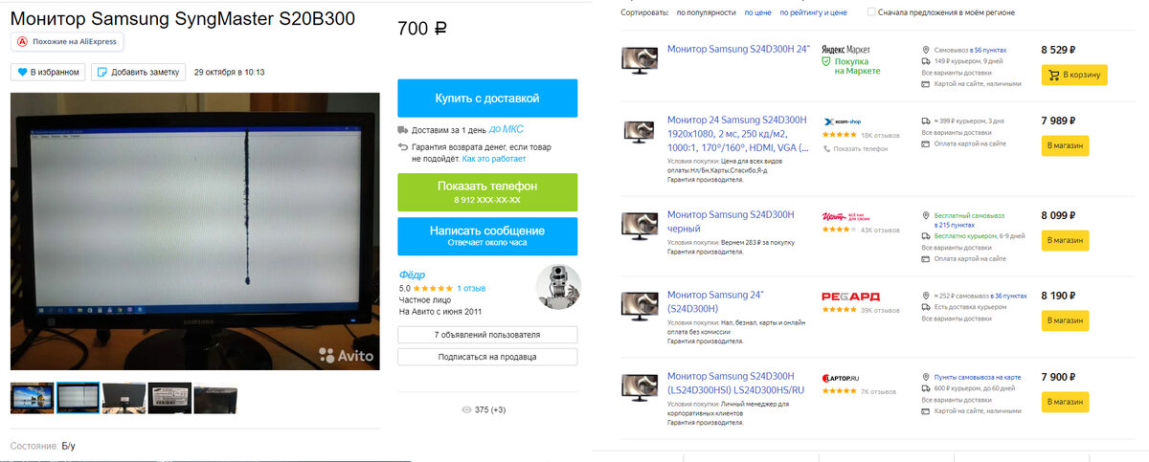The image size is (1149, 462).
Task: Select the third photo thumbnail
Action: [x=124, y=398]
